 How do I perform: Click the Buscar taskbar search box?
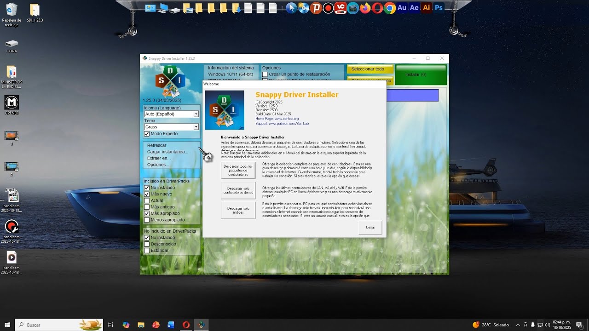point(59,325)
